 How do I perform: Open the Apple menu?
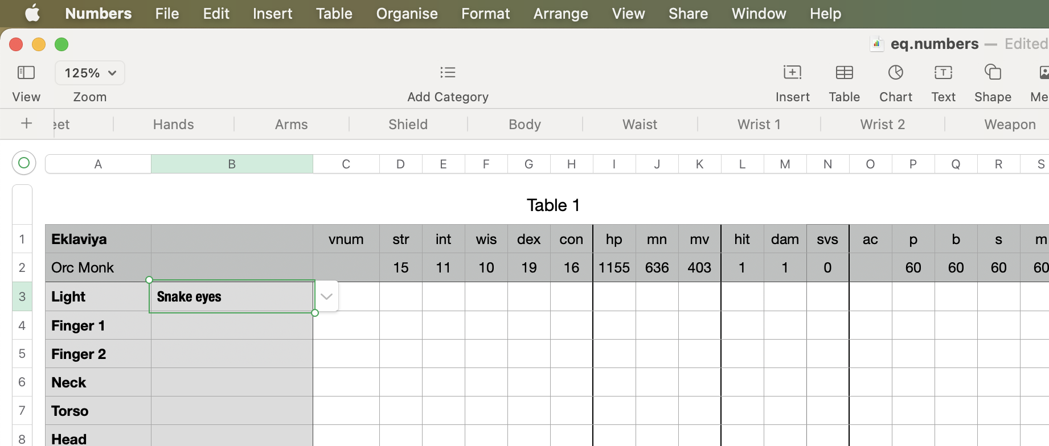tap(32, 13)
